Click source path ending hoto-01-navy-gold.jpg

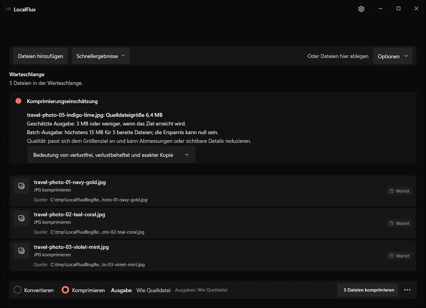[x=99, y=200]
